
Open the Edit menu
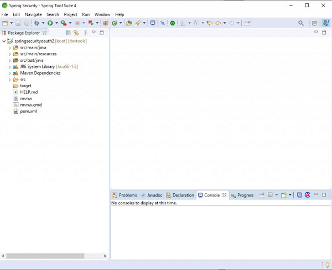point(16,14)
